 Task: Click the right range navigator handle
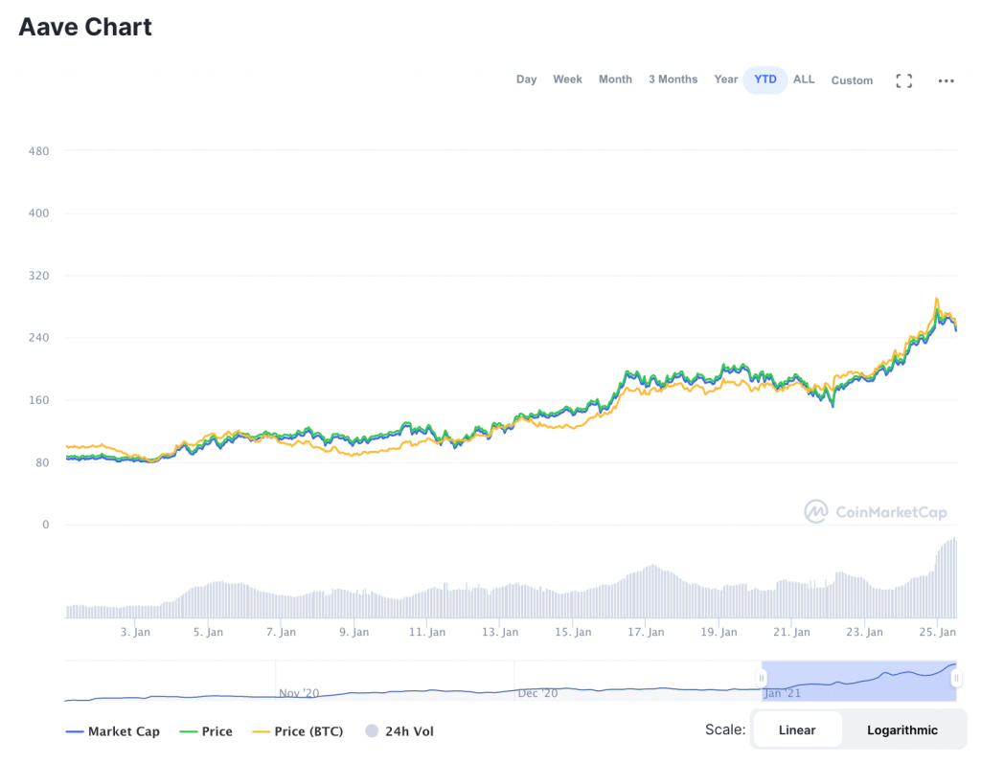click(955, 679)
